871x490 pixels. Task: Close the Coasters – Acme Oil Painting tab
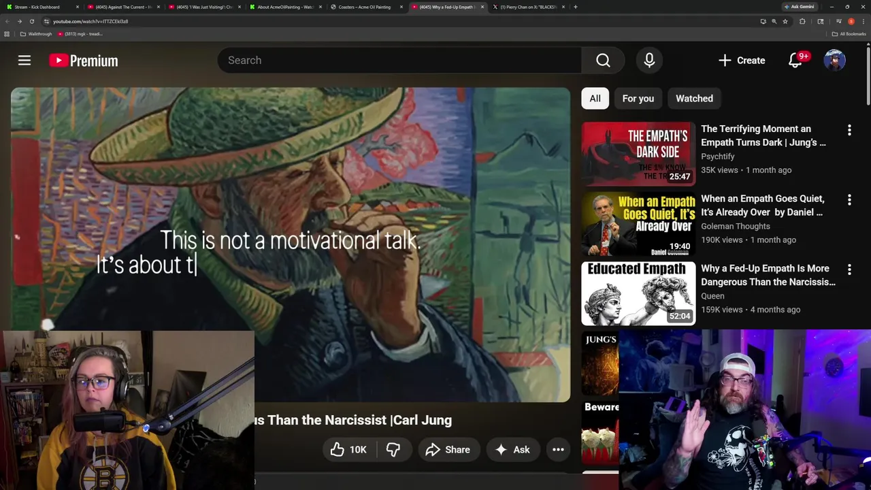pyautogui.click(x=401, y=7)
